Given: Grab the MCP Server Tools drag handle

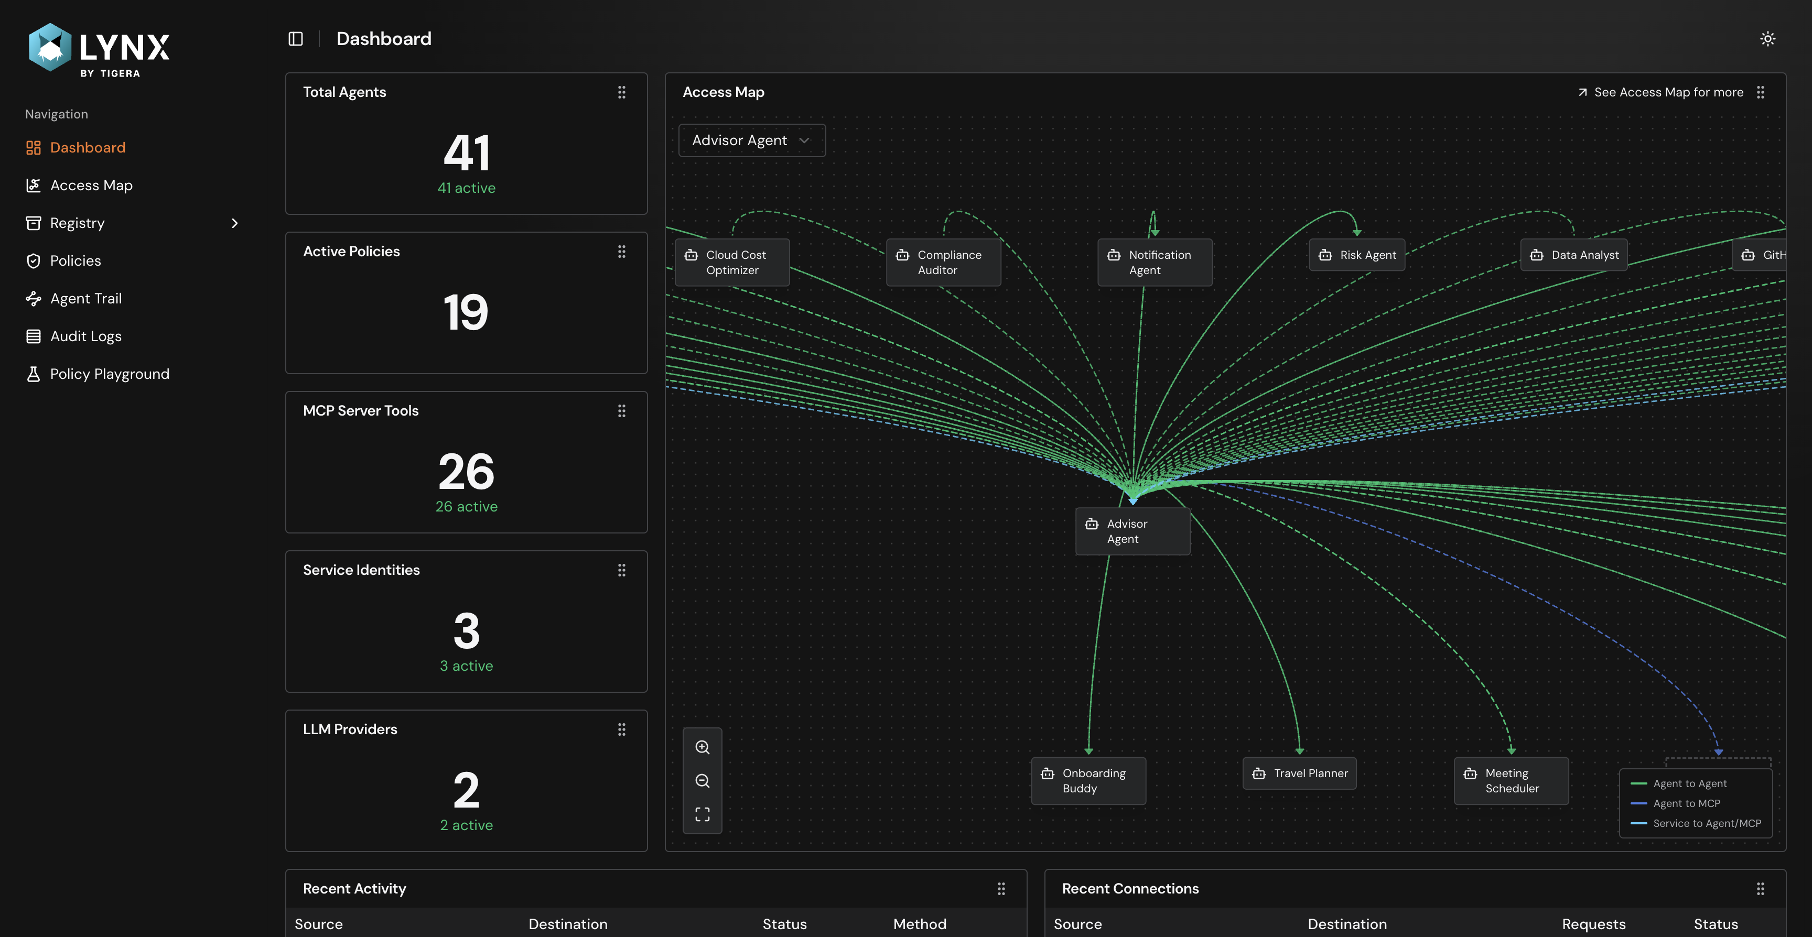Looking at the screenshot, I should coord(622,411).
